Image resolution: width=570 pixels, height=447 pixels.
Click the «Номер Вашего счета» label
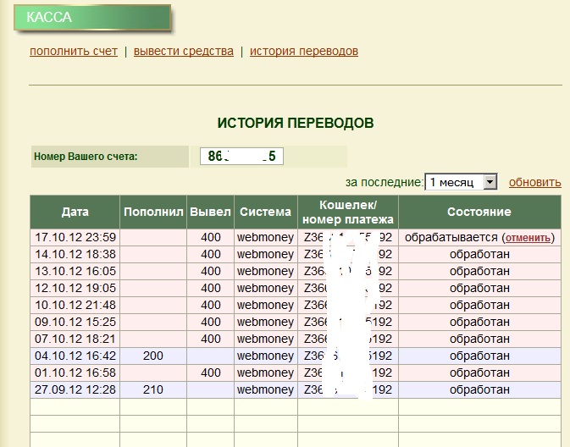coord(85,157)
